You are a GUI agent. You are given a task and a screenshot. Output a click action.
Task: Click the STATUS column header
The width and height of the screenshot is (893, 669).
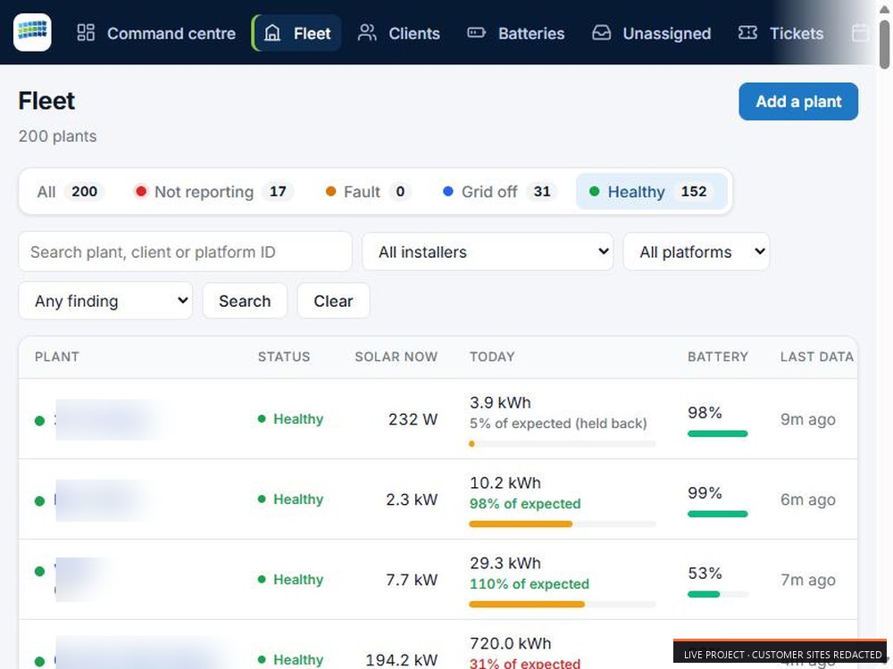pos(284,357)
